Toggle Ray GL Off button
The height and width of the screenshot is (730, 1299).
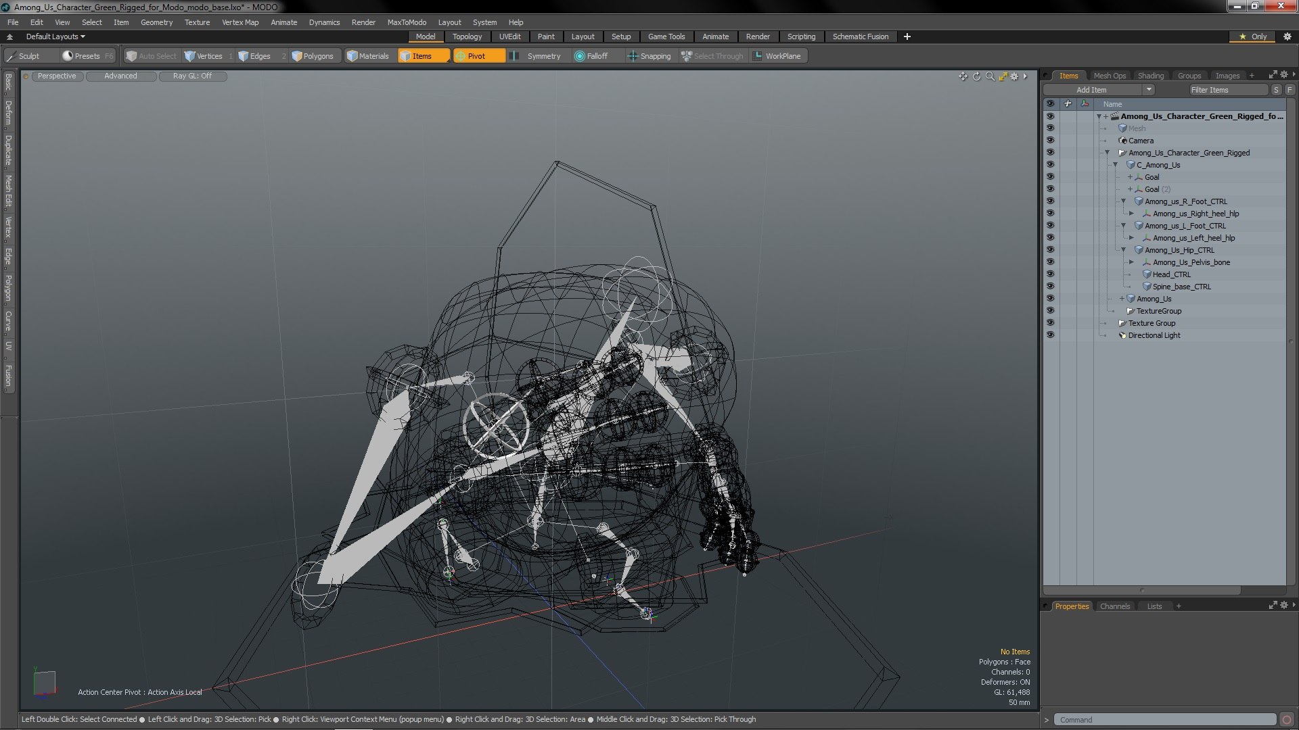coord(193,76)
